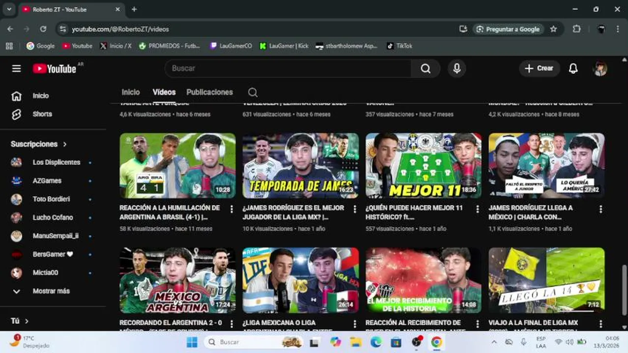The image size is (628, 353).
Task: Play the Mejor 11 thumbnail
Action: click(x=423, y=166)
